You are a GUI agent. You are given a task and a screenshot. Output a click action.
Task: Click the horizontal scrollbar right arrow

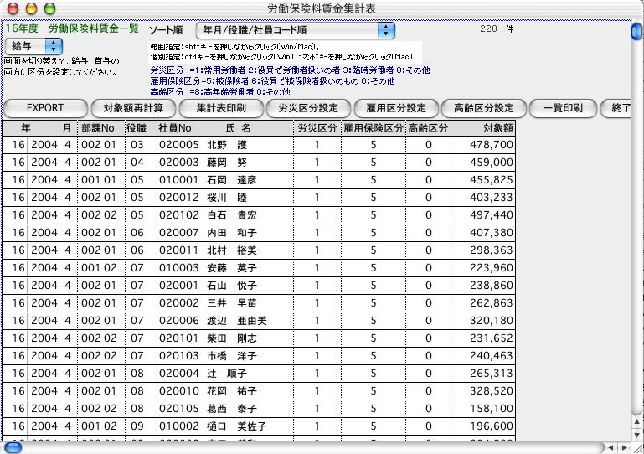click(624, 447)
